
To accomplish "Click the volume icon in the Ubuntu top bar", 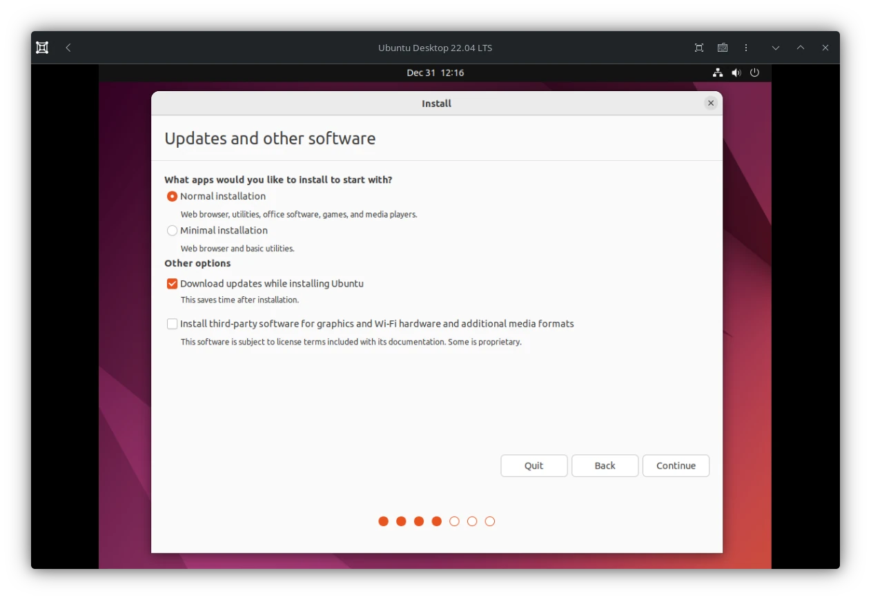I will point(736,72).
